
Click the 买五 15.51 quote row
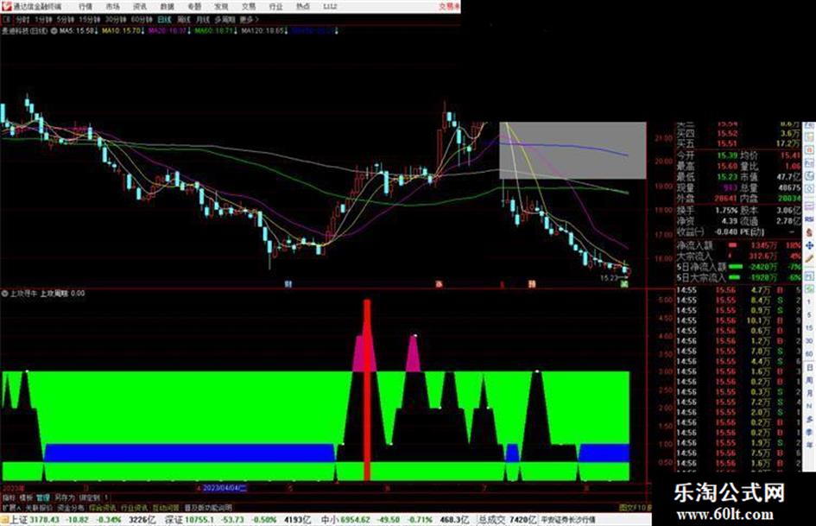coord(739,143)
